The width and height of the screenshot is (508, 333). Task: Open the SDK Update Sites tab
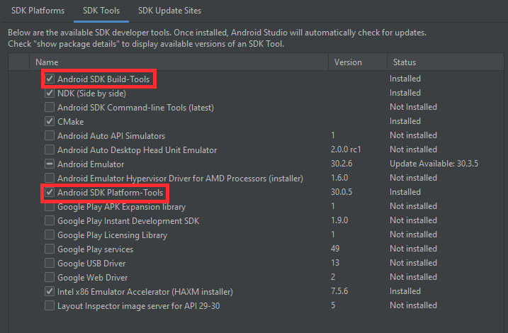coord(169,11)
